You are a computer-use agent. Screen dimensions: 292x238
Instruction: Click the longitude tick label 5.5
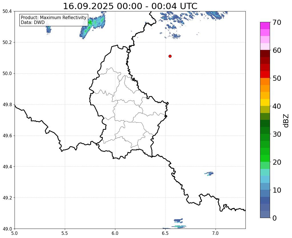point(65,233)
